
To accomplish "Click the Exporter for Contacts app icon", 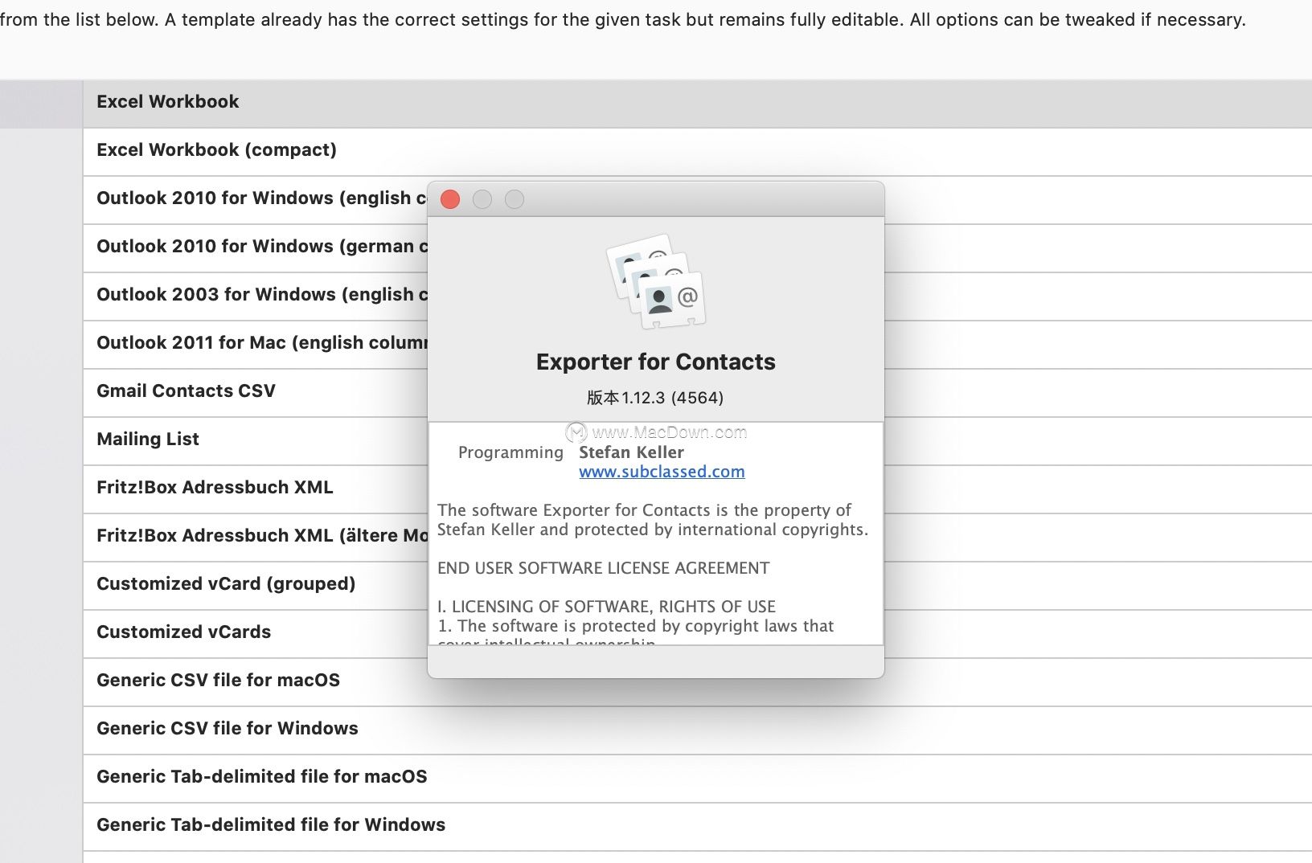I will [656, 281].
